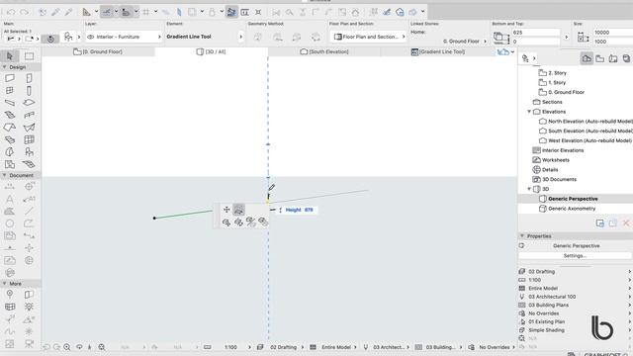This screenshot has height=356, width=633.
Task: Open No Overrides option in bottom bar
Action: pos(493,347)
